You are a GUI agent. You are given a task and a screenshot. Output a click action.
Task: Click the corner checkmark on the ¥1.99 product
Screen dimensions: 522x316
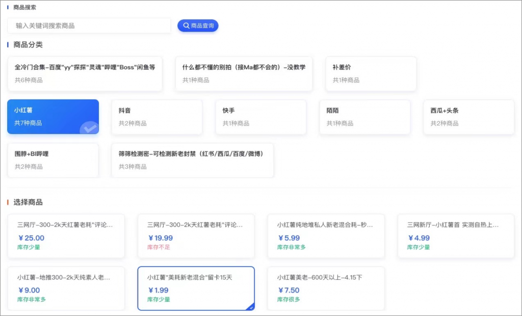click(x=250, y=306)
